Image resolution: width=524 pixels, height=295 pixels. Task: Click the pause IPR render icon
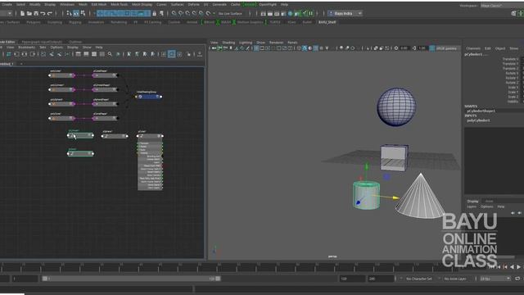[x=311, y=13]
